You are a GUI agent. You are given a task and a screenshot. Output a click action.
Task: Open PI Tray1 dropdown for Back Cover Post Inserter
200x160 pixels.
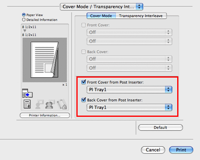click(x=129, y=108)
